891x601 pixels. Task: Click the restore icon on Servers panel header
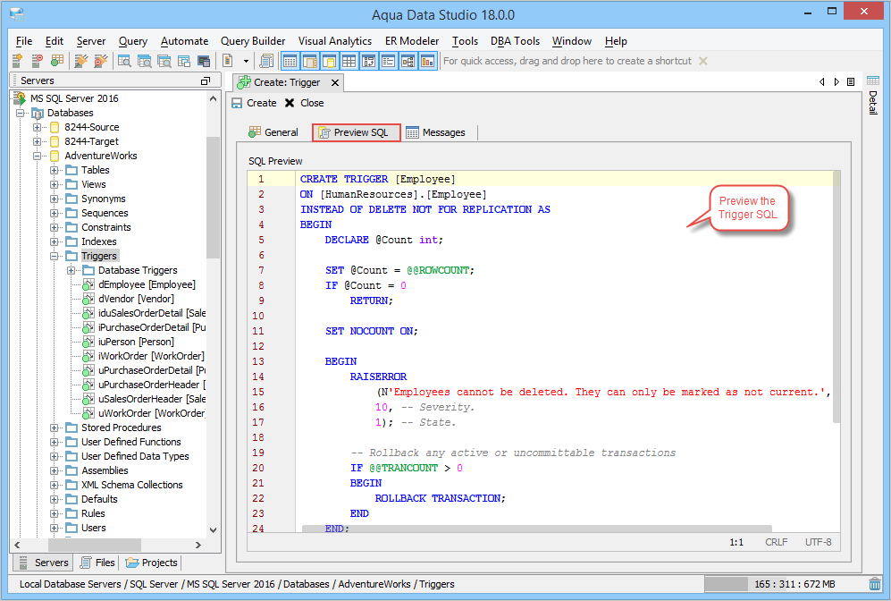click(x=205, y=80)
